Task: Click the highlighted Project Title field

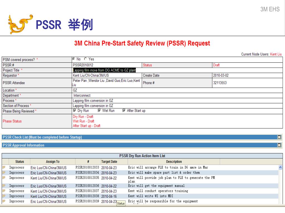Action: tap(104, 70)
